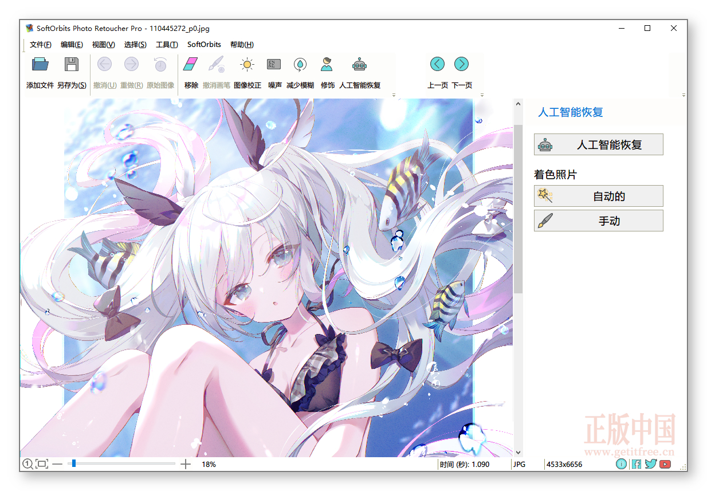
Task: Click the 手动 (Manual) colorize button
Action: point(598,221)
